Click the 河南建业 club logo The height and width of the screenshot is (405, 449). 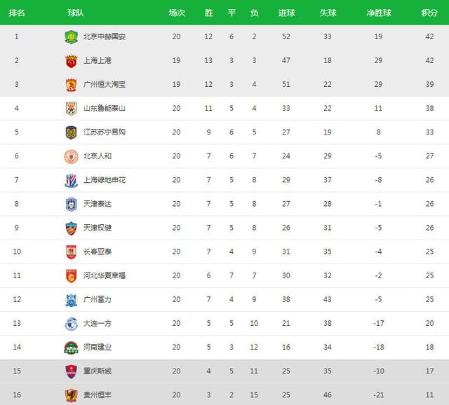click(x=71, y=348)
